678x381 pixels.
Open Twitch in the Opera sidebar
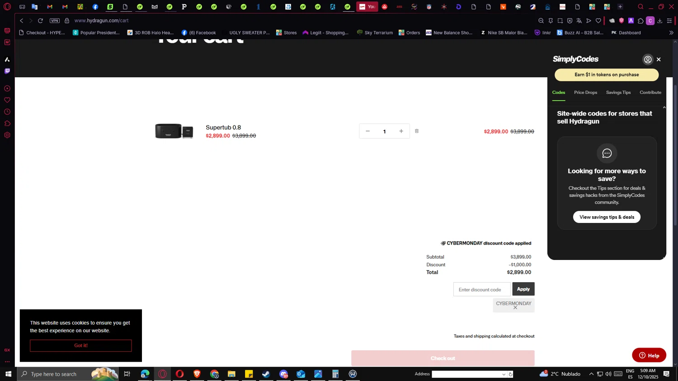(7, 71)
